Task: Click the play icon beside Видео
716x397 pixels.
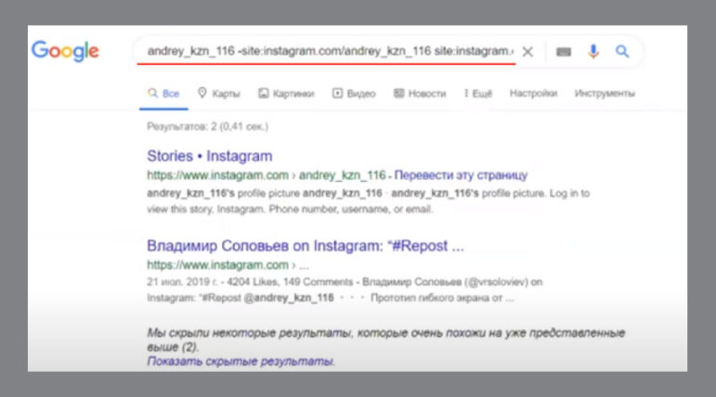Action: point(338,94)
